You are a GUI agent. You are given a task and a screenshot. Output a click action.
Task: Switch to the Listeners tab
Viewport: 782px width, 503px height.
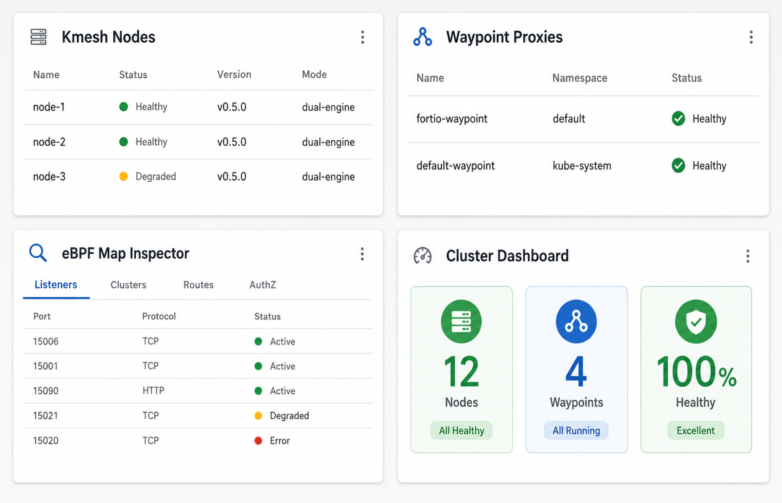tap(56, 285)
